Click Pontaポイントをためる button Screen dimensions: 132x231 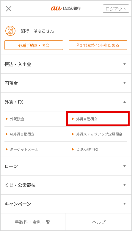tap(98, 45)
